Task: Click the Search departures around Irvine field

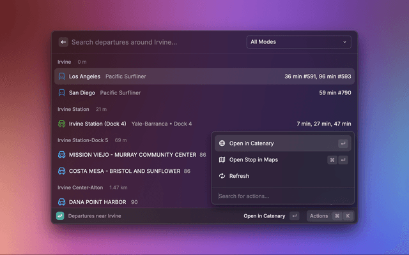Action: (153, 42)
